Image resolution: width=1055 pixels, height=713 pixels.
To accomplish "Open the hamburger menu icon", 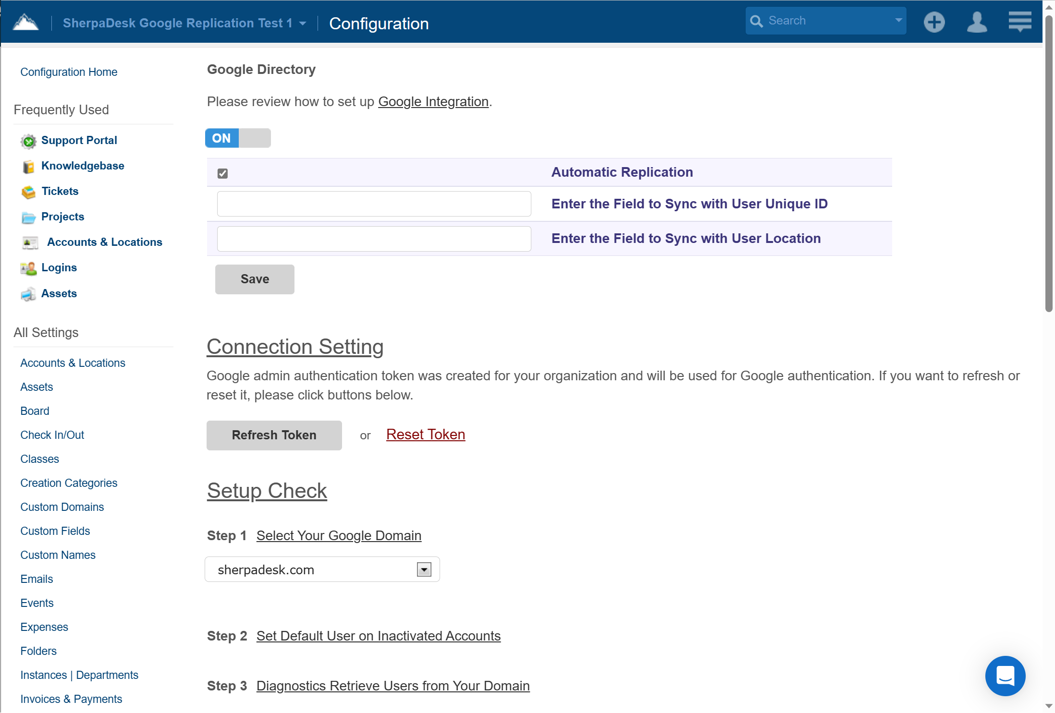I will pyautogui.click(x=1019, y=22).
